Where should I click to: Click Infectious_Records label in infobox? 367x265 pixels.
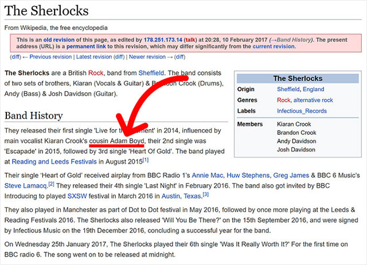coord(302,110)
